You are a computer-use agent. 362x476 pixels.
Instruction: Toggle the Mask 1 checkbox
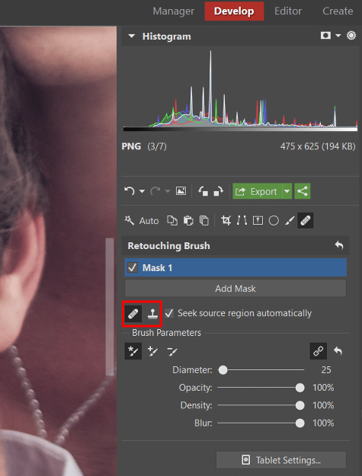(x=133, y=268)
